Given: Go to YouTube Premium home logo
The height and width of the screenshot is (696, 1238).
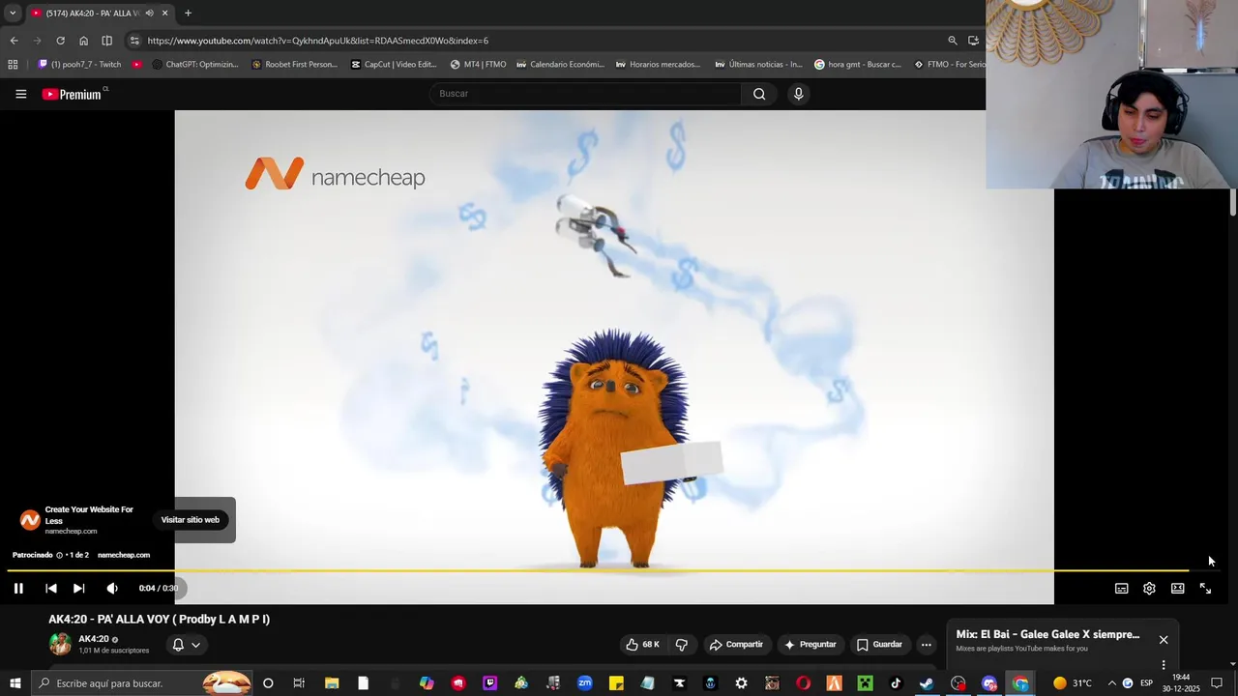Looking at the screenshot, I should coord(72,94).
